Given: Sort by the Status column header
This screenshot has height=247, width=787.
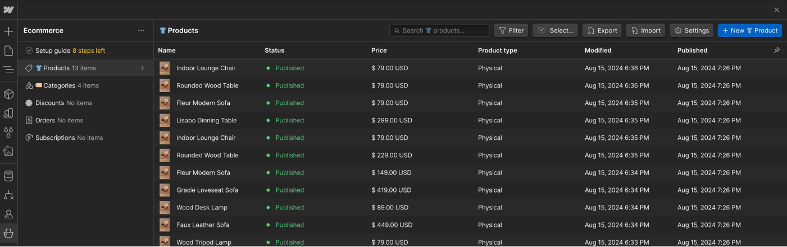Looking at the screenshot, I should coord(274,51).
